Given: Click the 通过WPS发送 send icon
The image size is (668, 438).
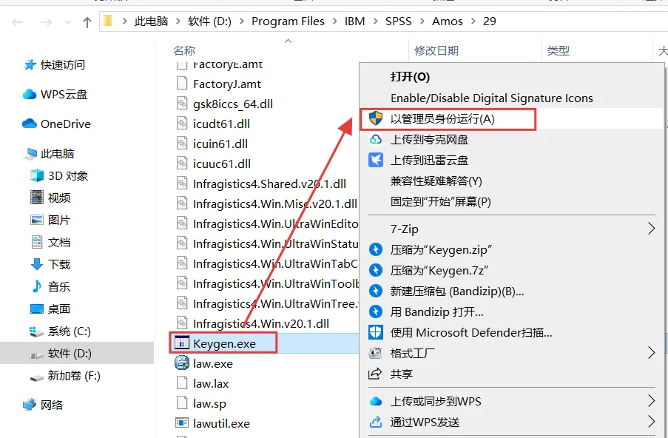Looking at the screenshot, I should 376,422.
